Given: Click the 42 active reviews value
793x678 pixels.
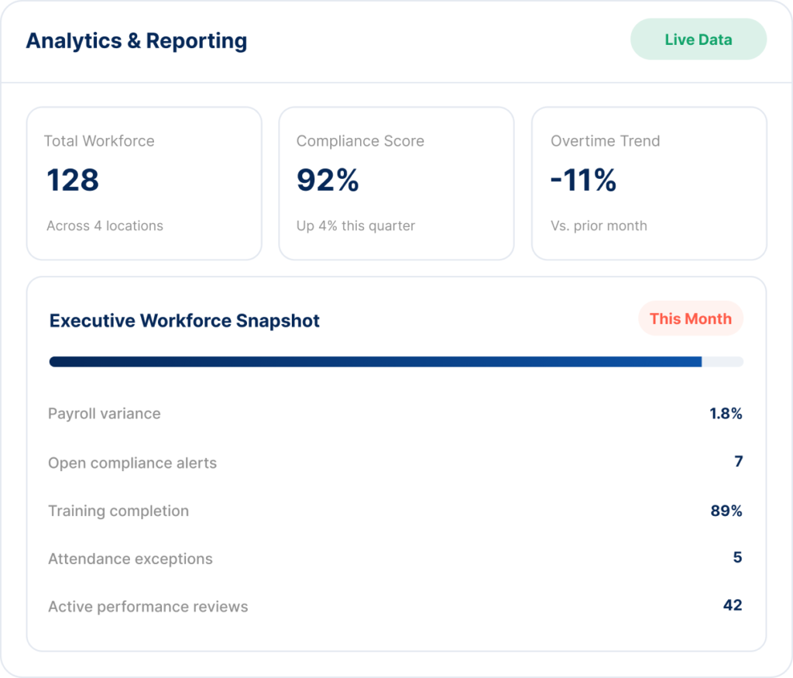Looking at the screenshot, I should pyautogui.click(x=733, y=605).
